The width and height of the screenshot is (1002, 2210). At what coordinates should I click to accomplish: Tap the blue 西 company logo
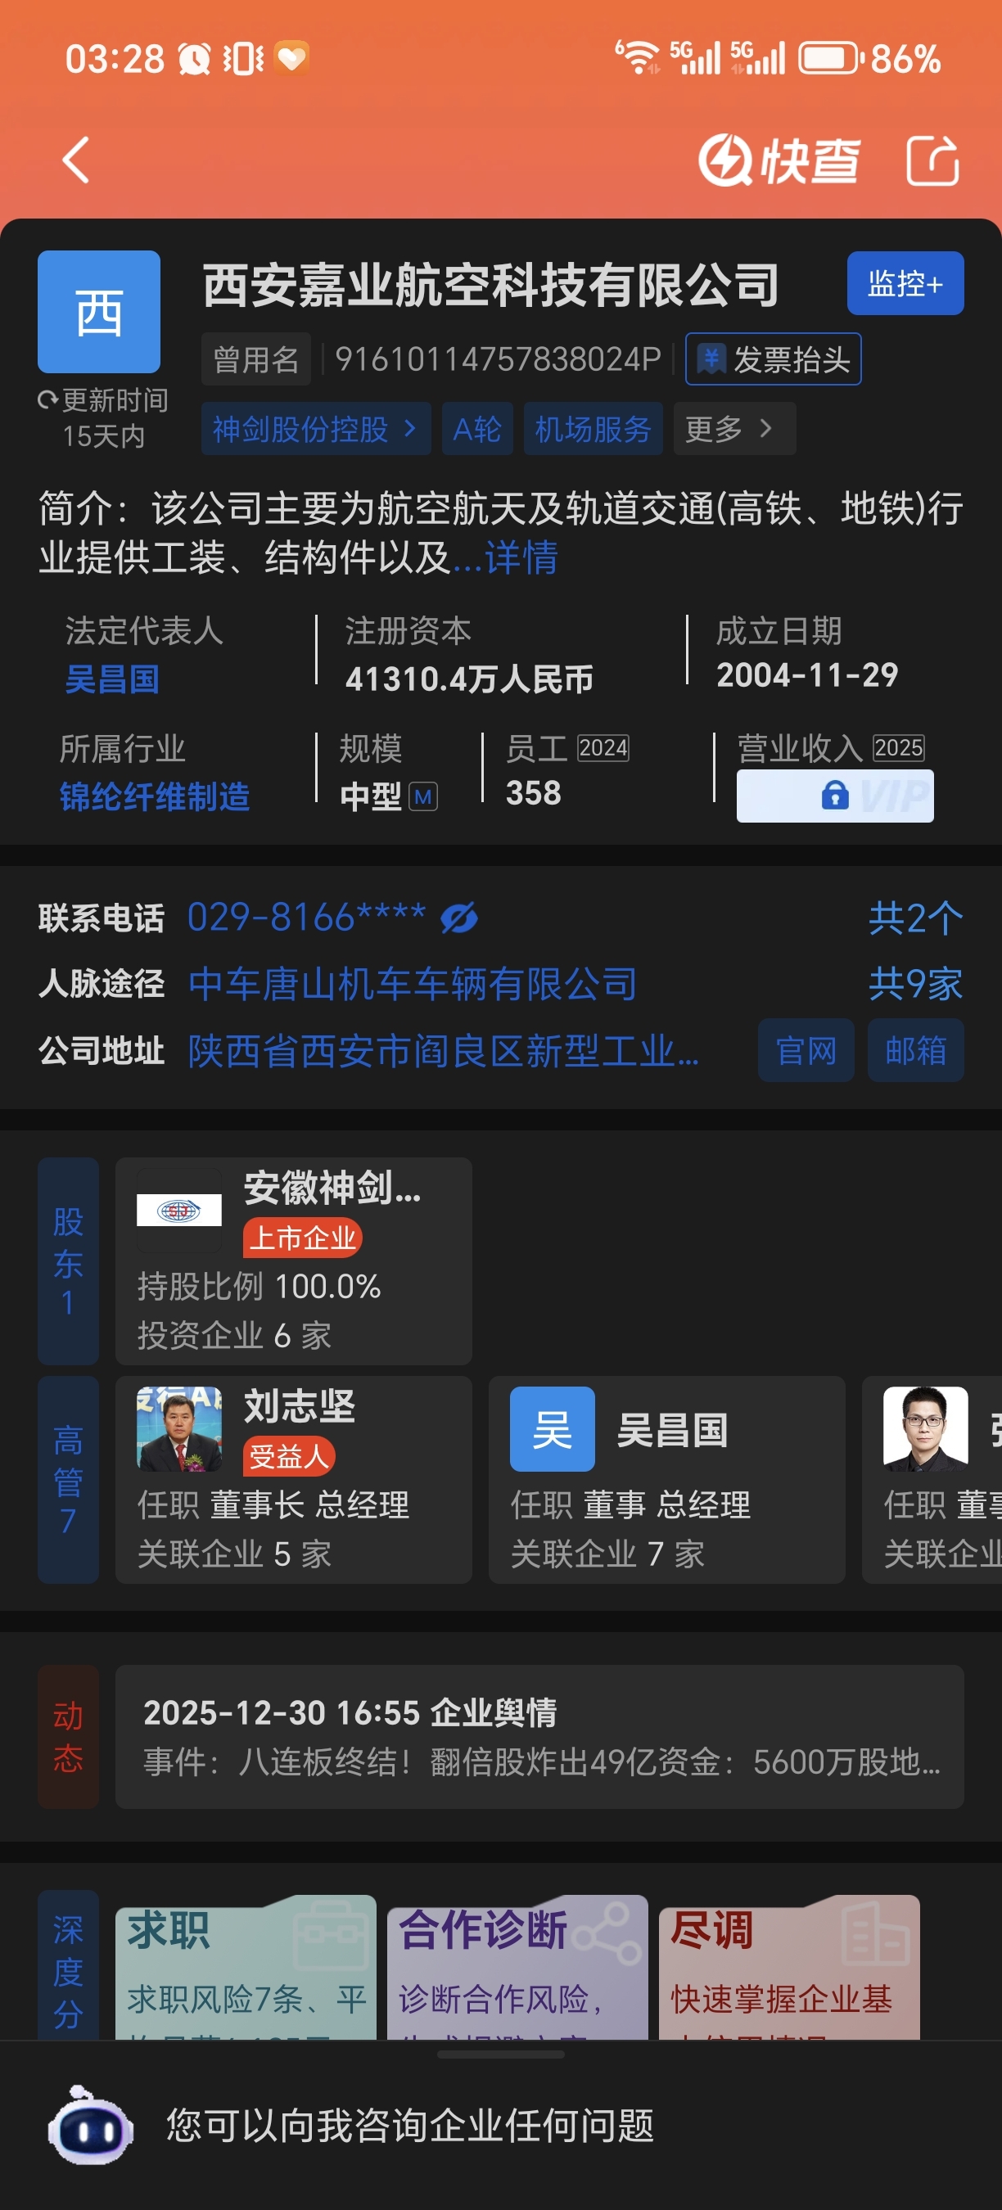[x=99, y=311]
